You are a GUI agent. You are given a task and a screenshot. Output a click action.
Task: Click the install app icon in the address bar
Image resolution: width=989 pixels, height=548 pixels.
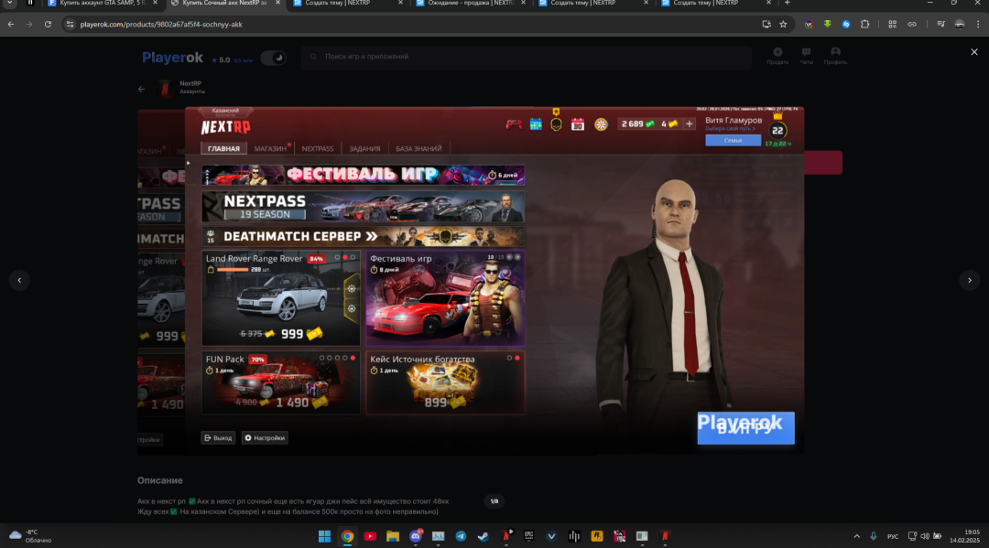point(766,25)
